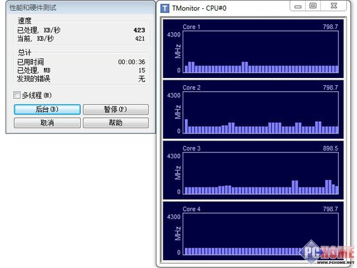The image size is (357, 268).
Task: Click the 无 errors value
Action: click(x=142, y=79)
